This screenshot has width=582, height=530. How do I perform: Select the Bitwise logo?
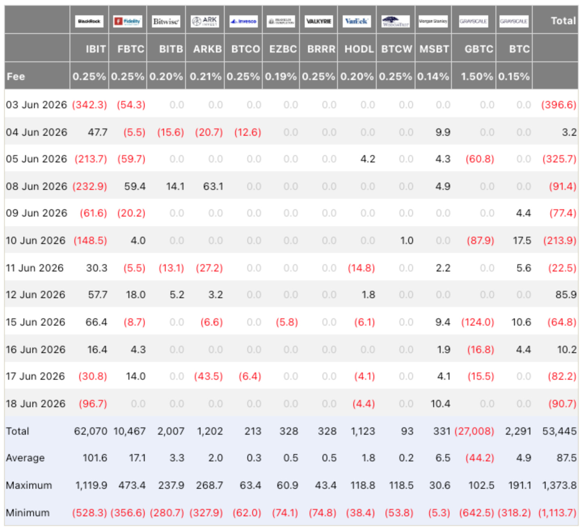pyautogui.click(x=166, y=21)
